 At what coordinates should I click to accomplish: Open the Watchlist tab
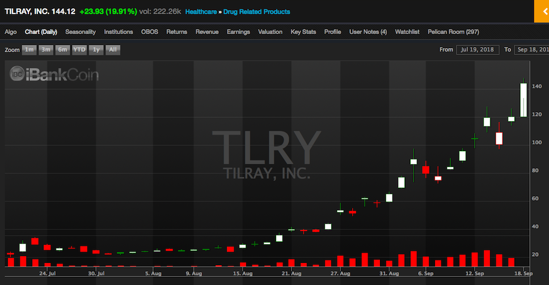click(407, 32)
